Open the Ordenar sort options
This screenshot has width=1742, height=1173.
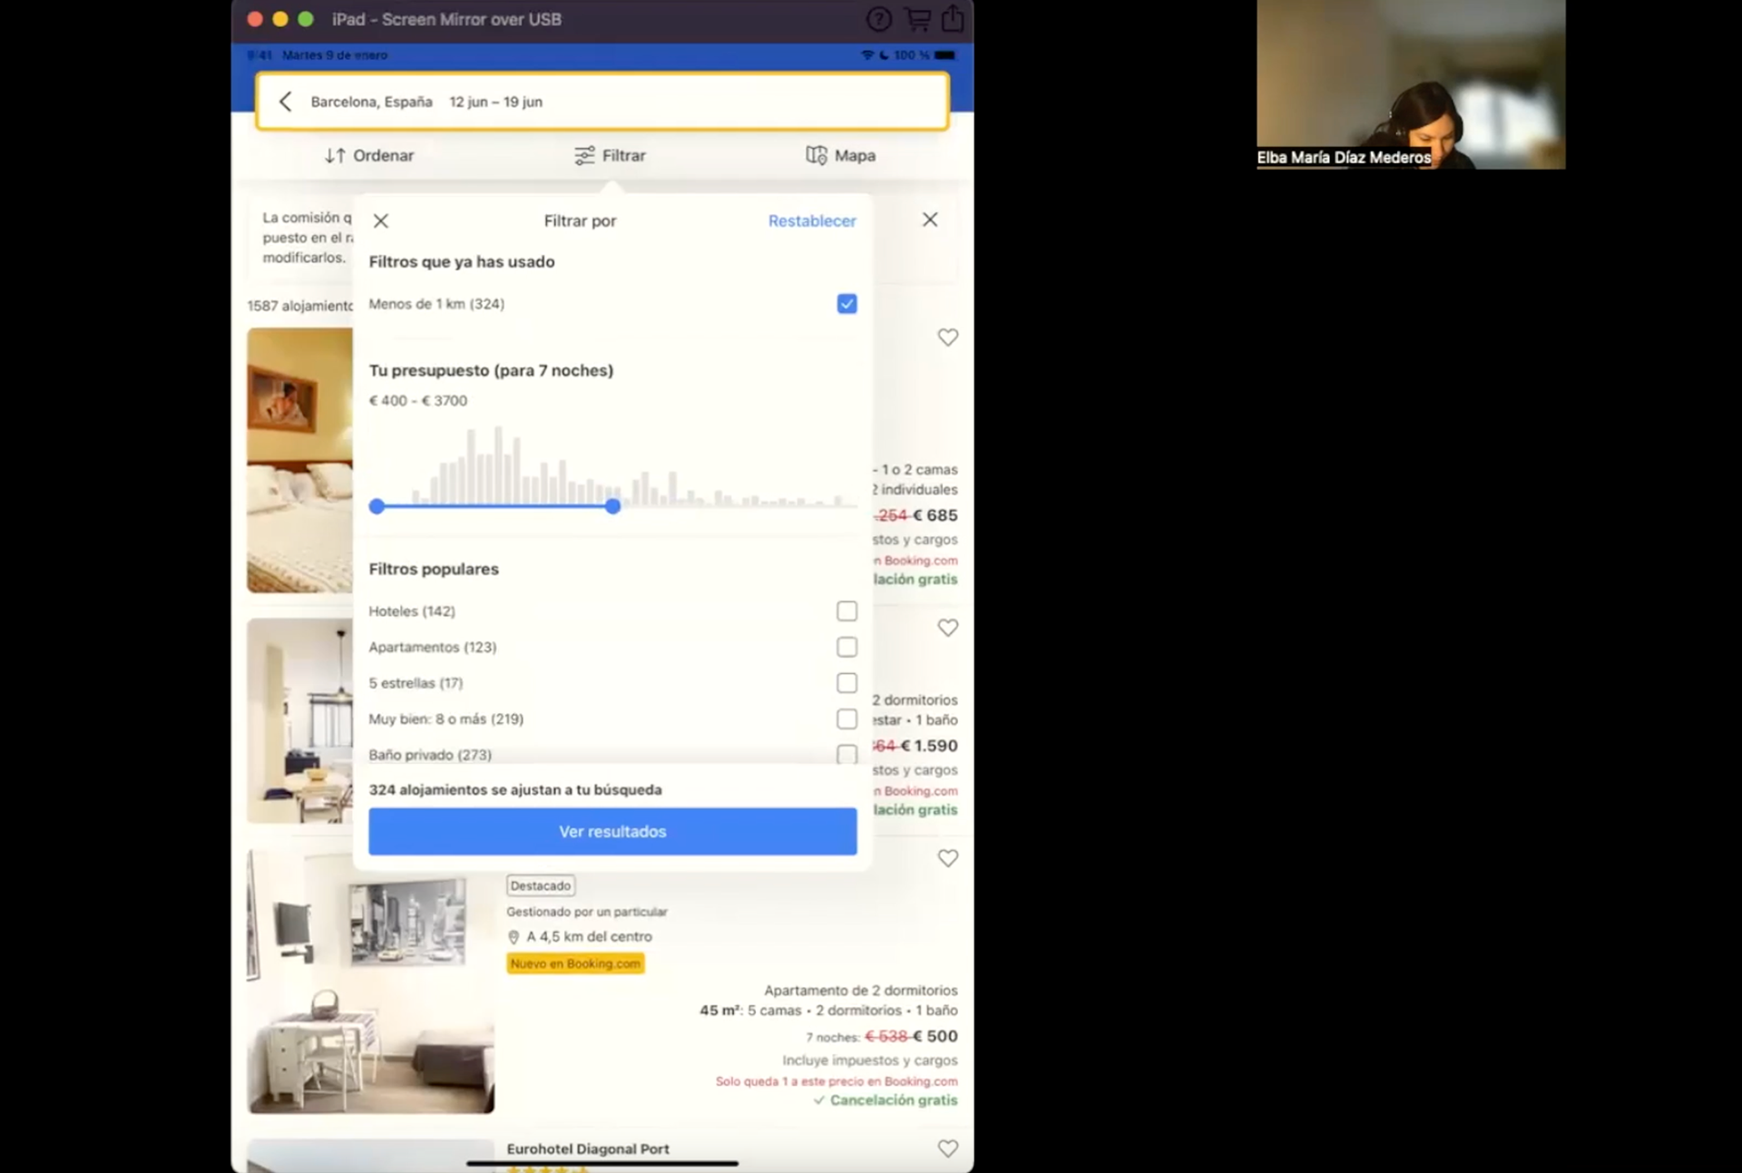369,156
